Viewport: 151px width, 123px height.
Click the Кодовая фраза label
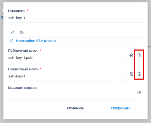tap(22, 88)
